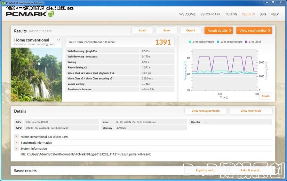Image resolution: width=287 pixels, height=181 pixels.
Task: Switch to the BENCHMARK tab
Action: coord(210,14)
